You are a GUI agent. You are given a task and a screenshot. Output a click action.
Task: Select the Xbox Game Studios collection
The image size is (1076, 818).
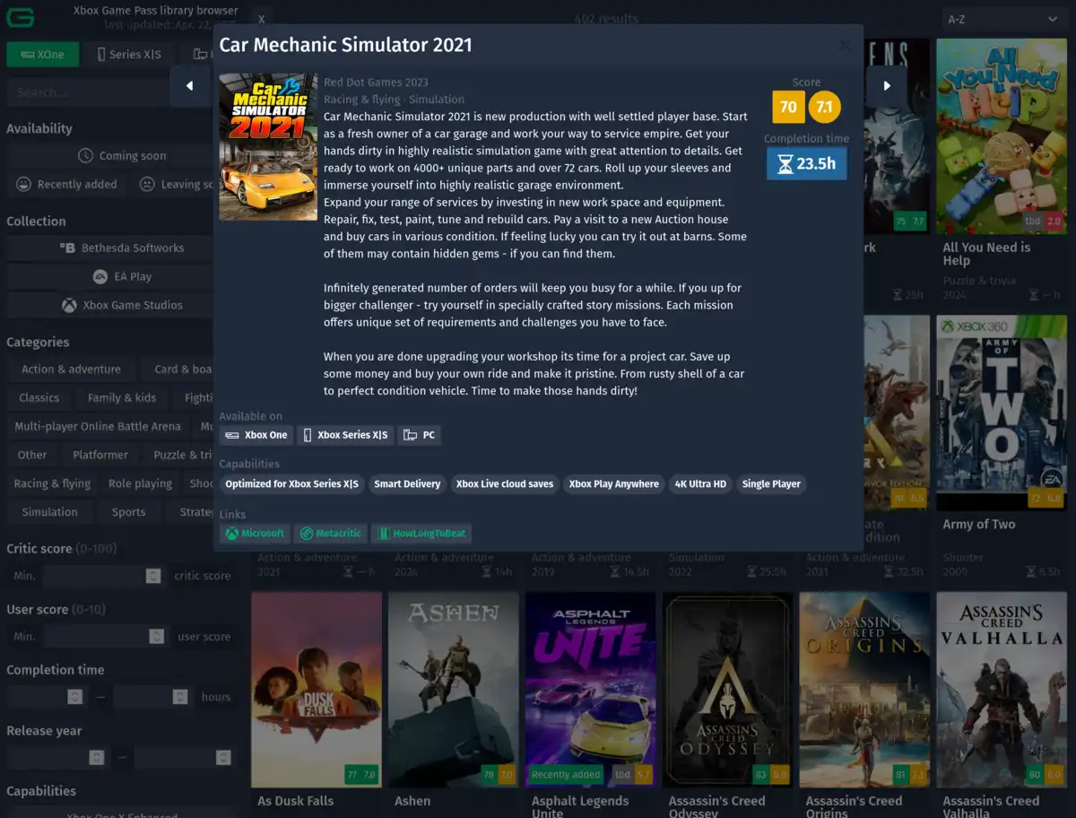point(122,306)
